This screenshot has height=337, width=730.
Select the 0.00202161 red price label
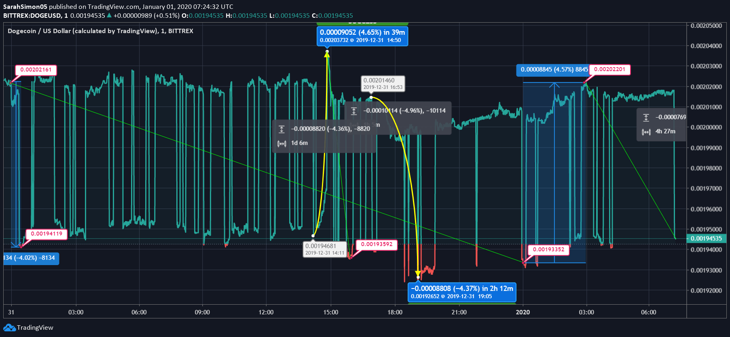tap(36, 70)
